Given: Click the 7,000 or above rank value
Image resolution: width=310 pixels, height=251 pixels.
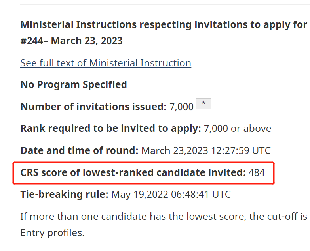Looking at the screenshot, I should coord(238,129).
